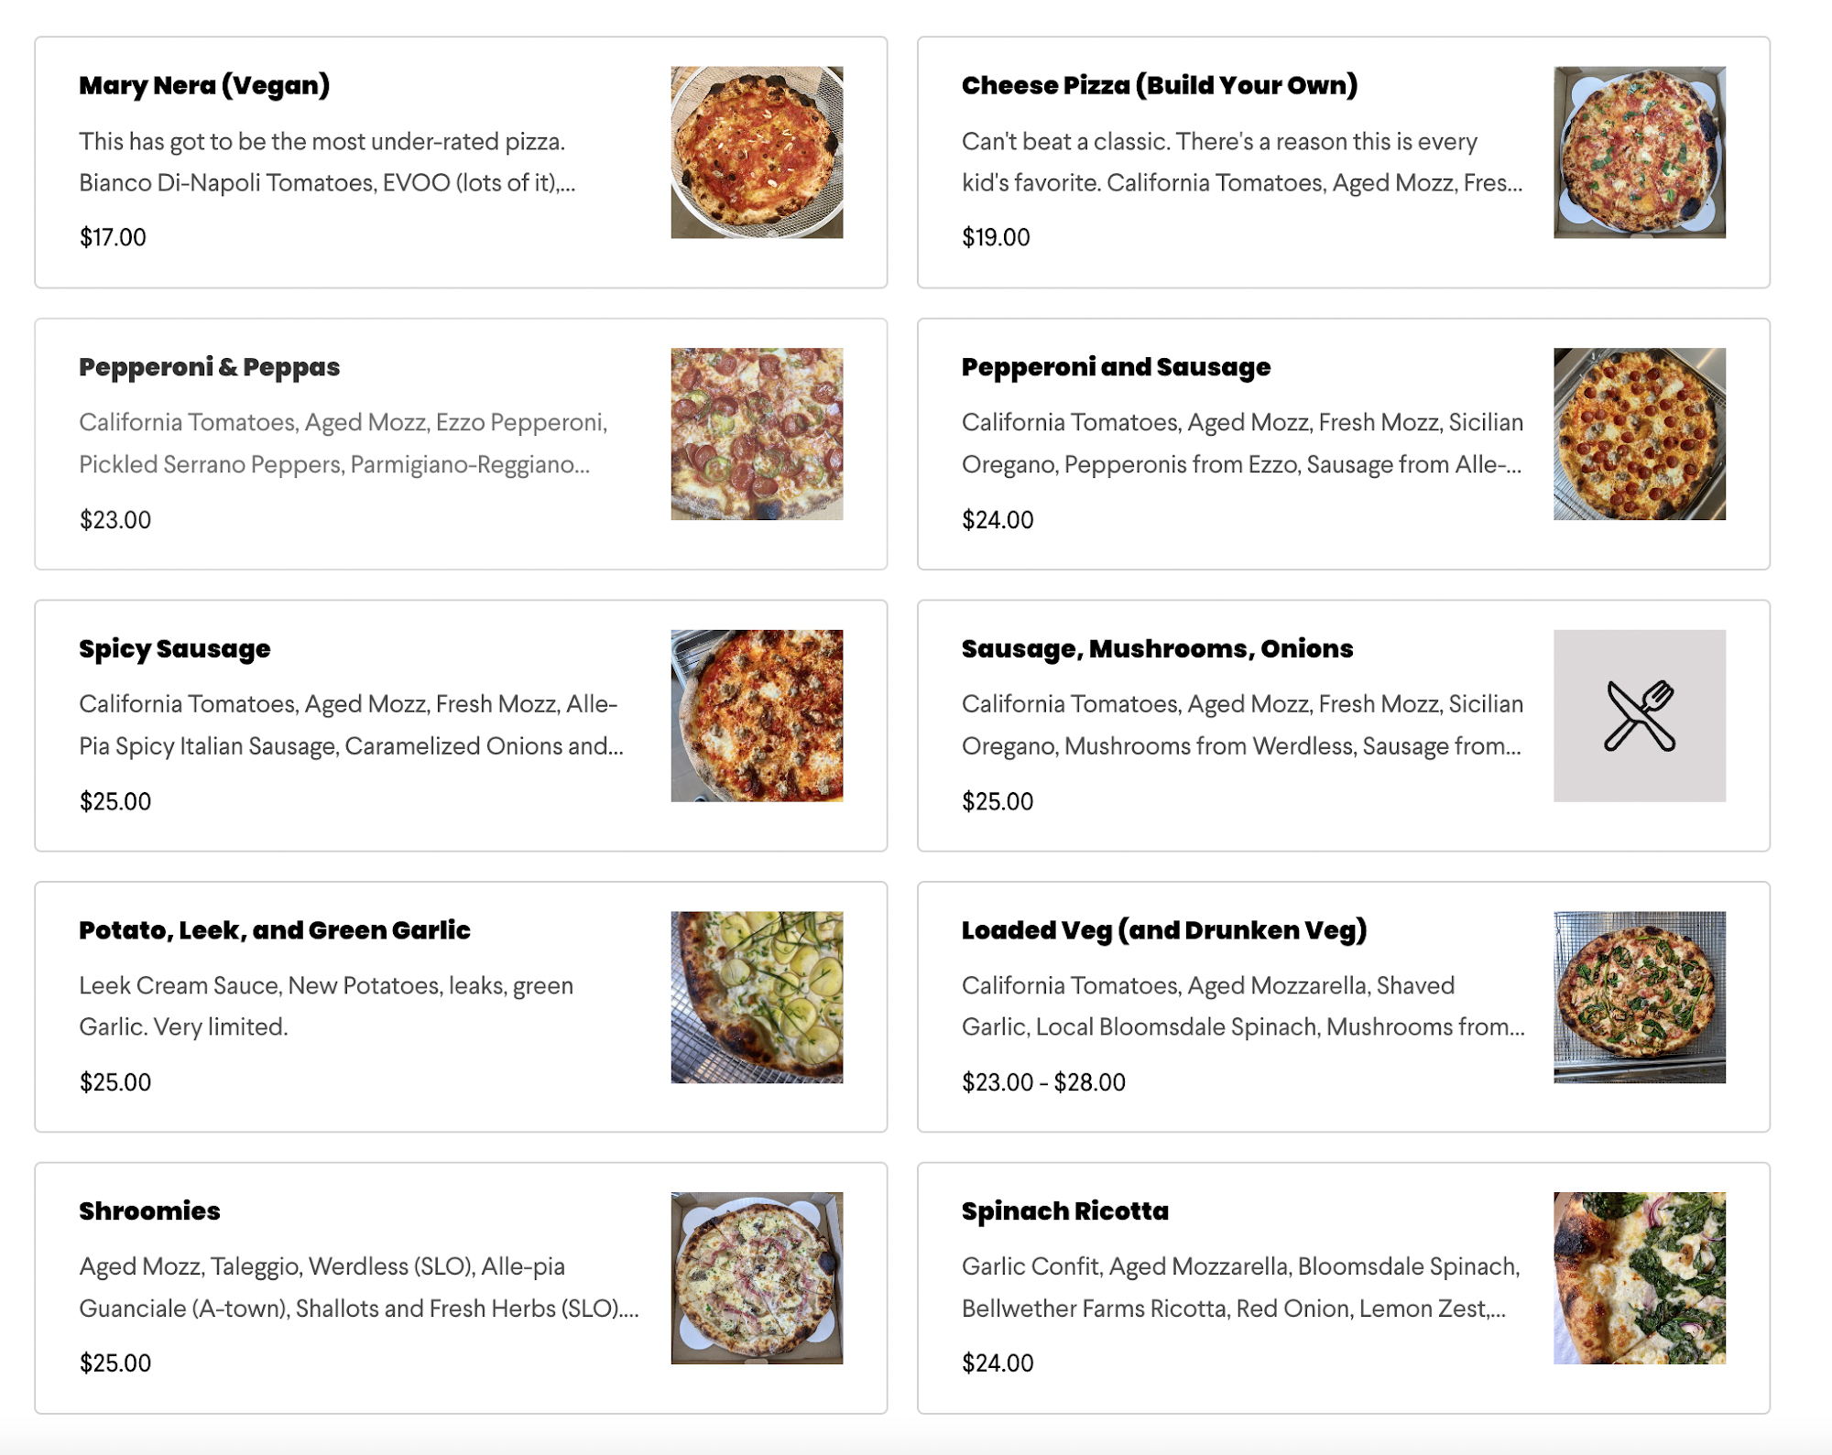The height and width of the screenshot is (1455, 1832).
Task: Click the Pepperoni & Peppas pizza photo
Action: point(758,437)
